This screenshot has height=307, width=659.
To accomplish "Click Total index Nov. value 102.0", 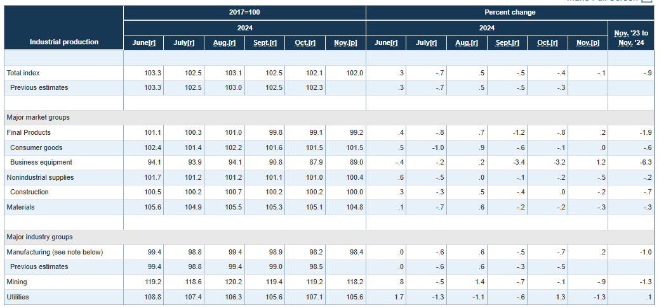I will 354,73.
